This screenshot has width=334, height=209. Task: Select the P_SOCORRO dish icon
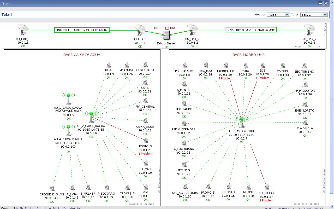107,188
